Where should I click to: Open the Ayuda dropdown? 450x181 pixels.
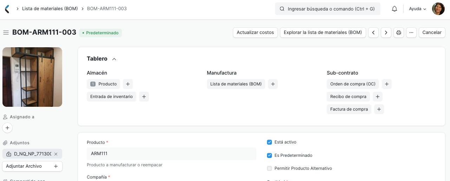coord(418,9)
